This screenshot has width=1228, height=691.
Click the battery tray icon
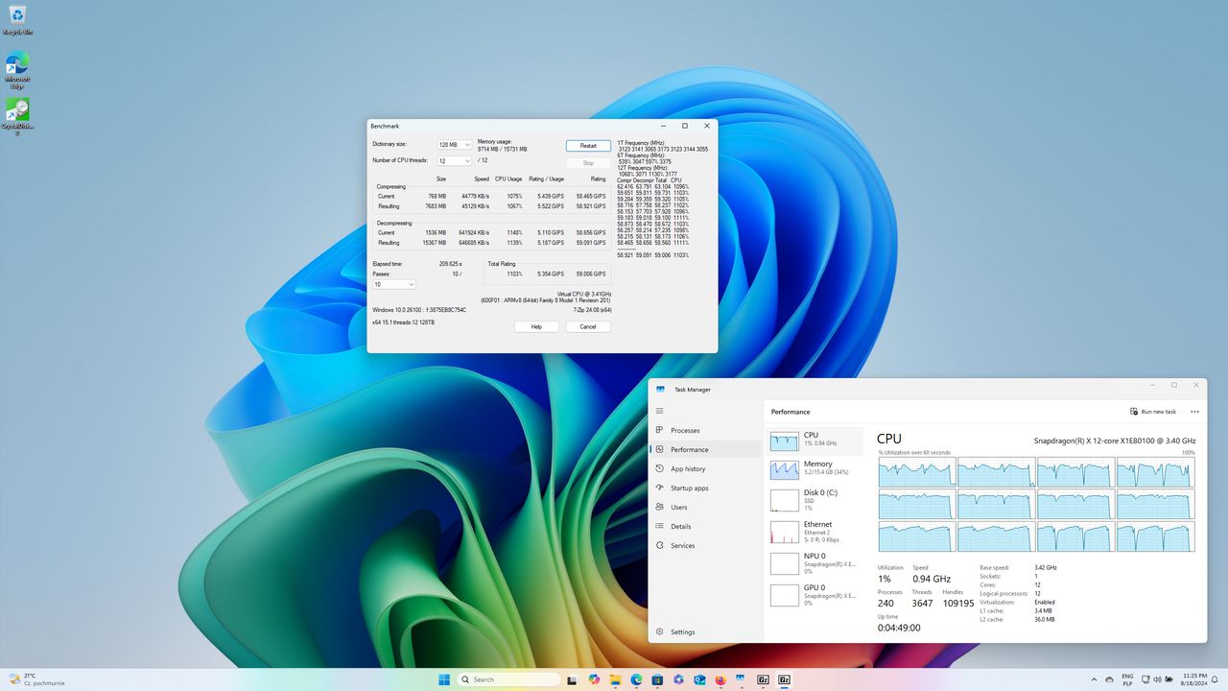(1169, 679)
